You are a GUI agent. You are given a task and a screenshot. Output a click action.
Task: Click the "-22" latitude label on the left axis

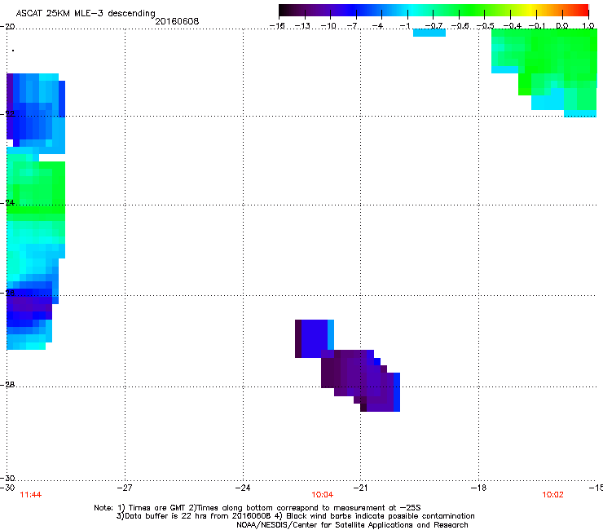click(7, 113)
